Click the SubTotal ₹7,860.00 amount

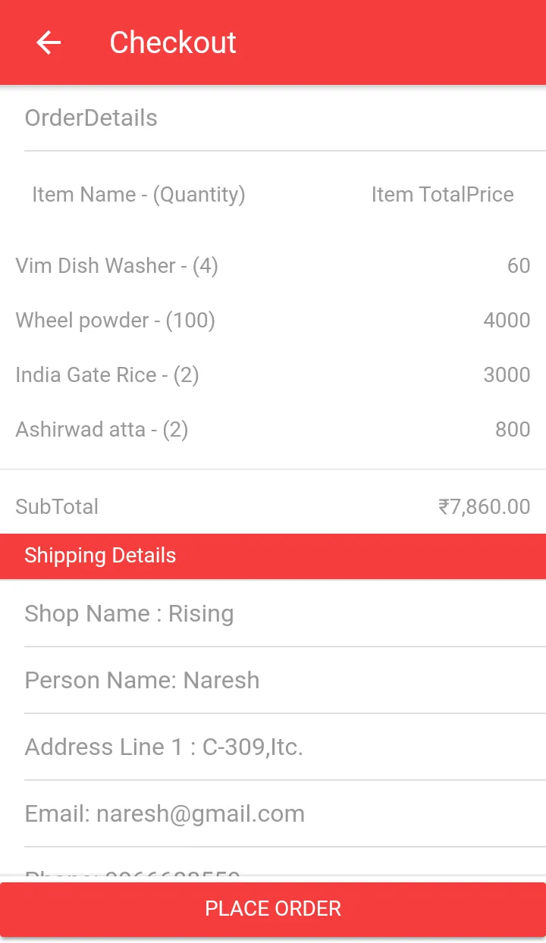pyautogui.click(x=484, y=506)
